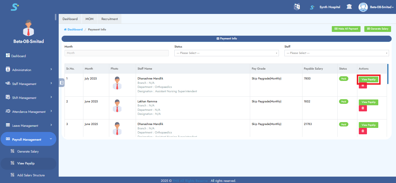Viewport: 396px width, 183px height.
Task: Click the red envelope icon for Dhanashree Mandlik's July payslip
Action: pos(363,86)
